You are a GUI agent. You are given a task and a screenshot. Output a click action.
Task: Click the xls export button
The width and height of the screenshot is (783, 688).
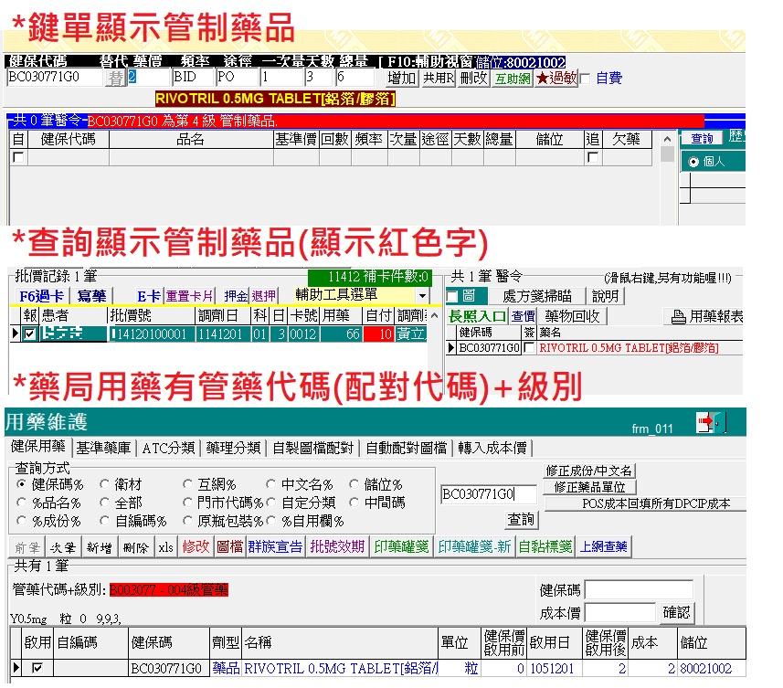pos(165,546)
